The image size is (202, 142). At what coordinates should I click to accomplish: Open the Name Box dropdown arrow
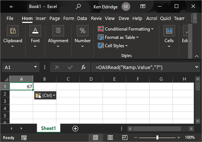(35, 67)
